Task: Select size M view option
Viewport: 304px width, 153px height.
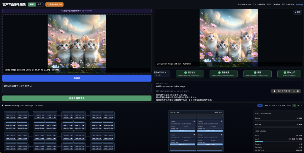Action: [298, 105]
